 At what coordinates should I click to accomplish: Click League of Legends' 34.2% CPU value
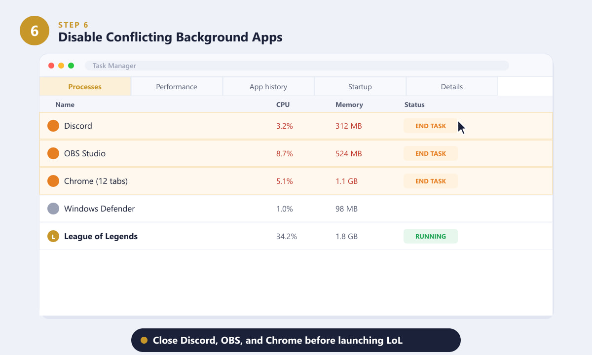pyautogui.click(x=287, y=236)
